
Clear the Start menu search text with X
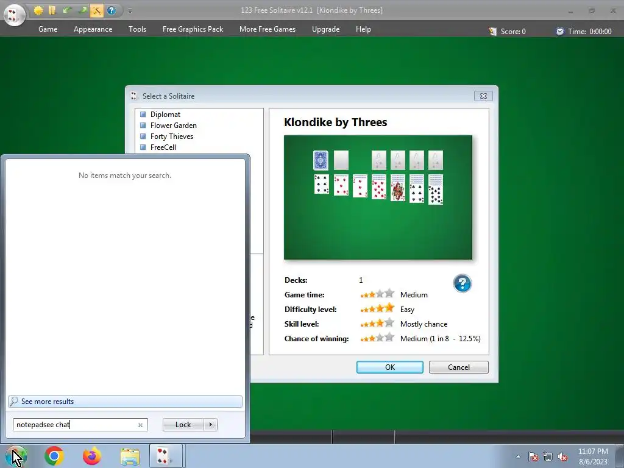pyautogui.click(x=141, y=425)
